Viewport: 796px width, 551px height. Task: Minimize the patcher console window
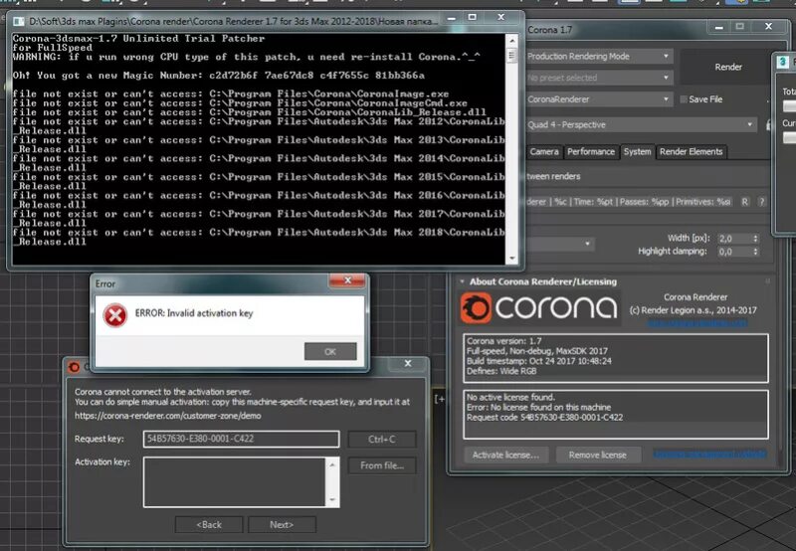point(452,18)
